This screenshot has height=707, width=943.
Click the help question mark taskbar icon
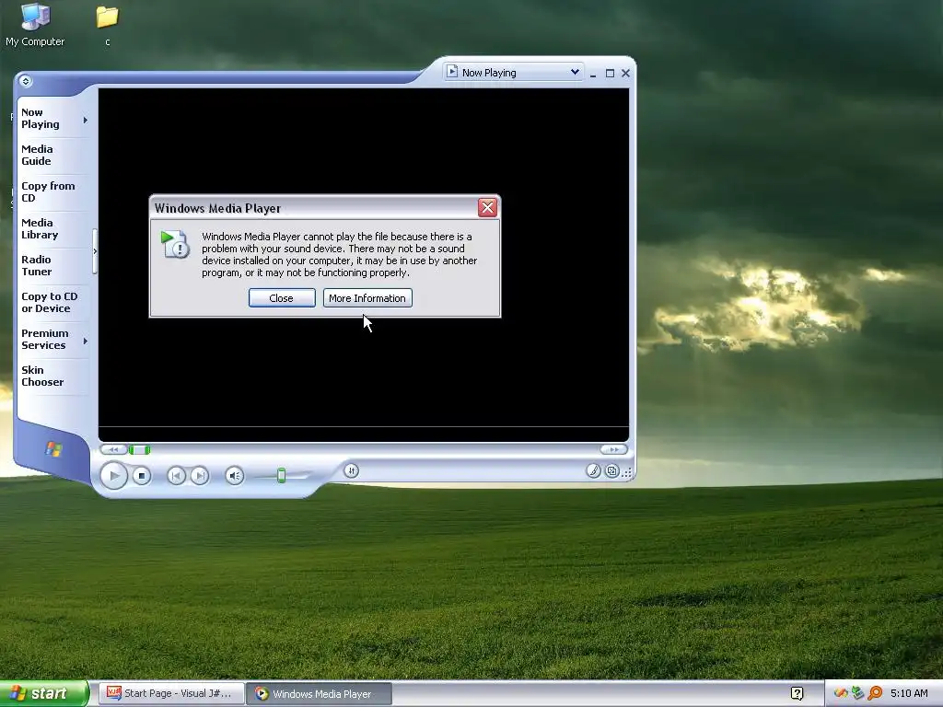(x=797, y=694)
